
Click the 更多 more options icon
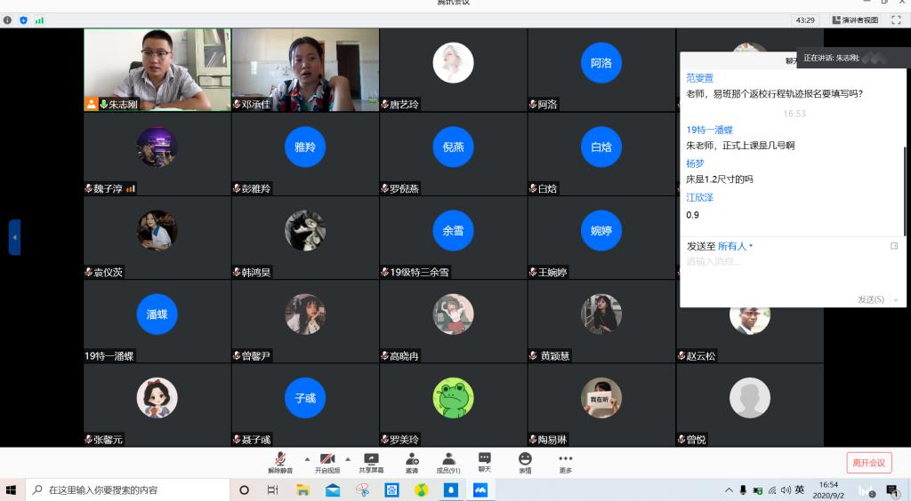point(566,462)
